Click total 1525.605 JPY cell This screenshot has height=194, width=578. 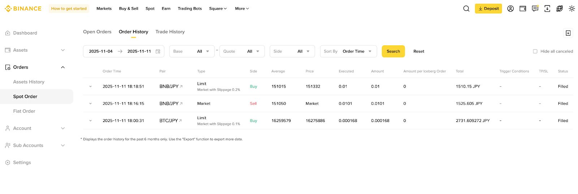469,104
